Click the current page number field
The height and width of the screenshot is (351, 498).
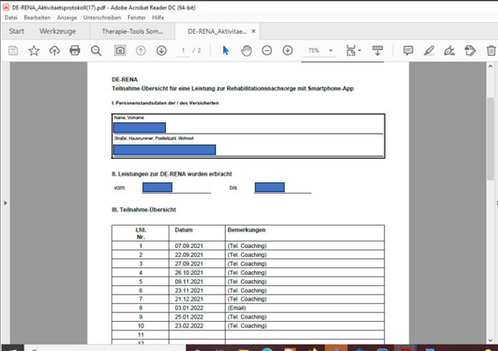pos(185,51)
